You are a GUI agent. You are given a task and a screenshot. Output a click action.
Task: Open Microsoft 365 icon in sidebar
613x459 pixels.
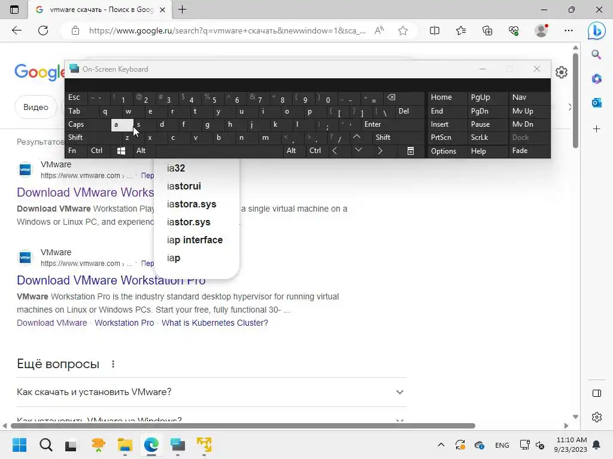pos(596,79)
